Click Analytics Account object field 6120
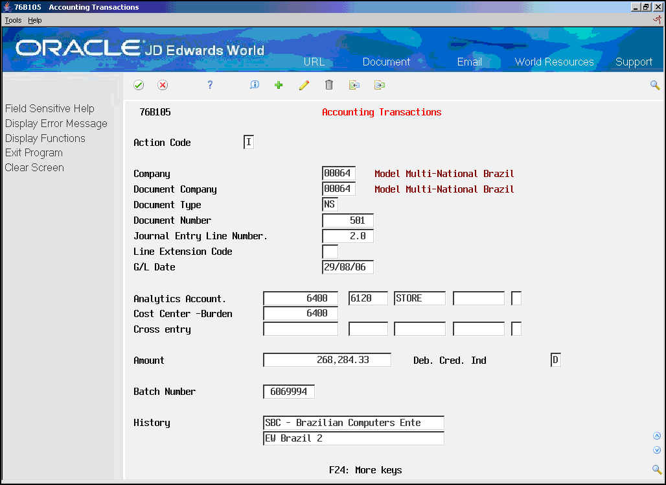This screenshot has width=666, height=485. pyautogui.click(x=368, y=298)
